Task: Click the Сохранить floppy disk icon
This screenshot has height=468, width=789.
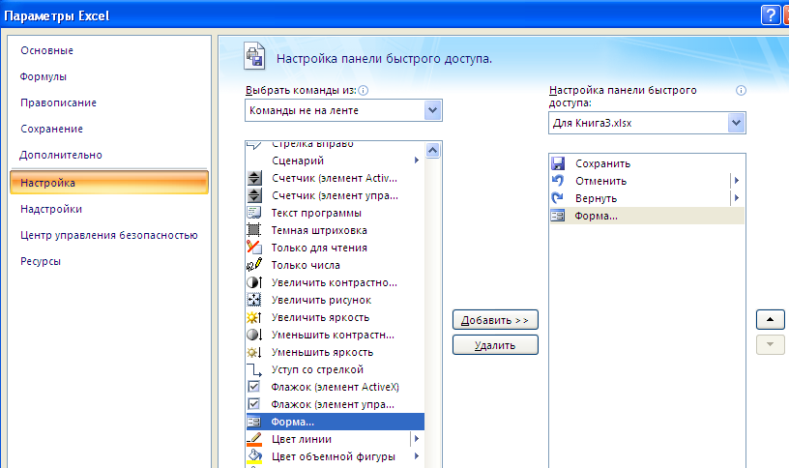Action: 558,163
